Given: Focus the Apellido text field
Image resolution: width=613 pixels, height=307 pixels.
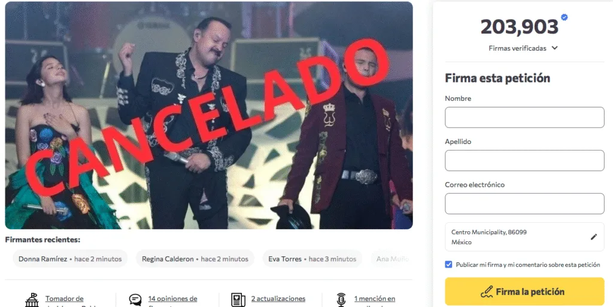Looking at the screenshot, I should click(x=524, y=160).
